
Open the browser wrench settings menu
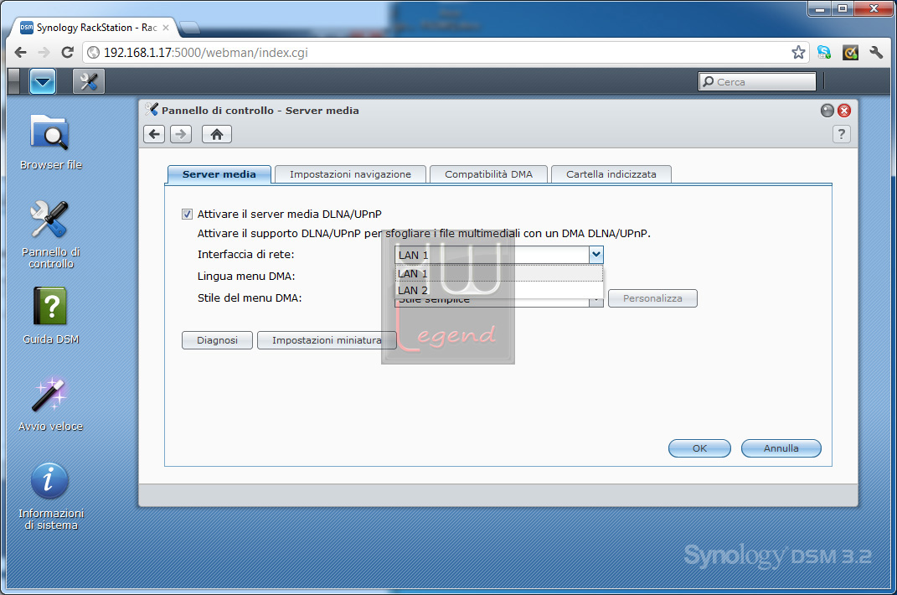pos(876,53)
